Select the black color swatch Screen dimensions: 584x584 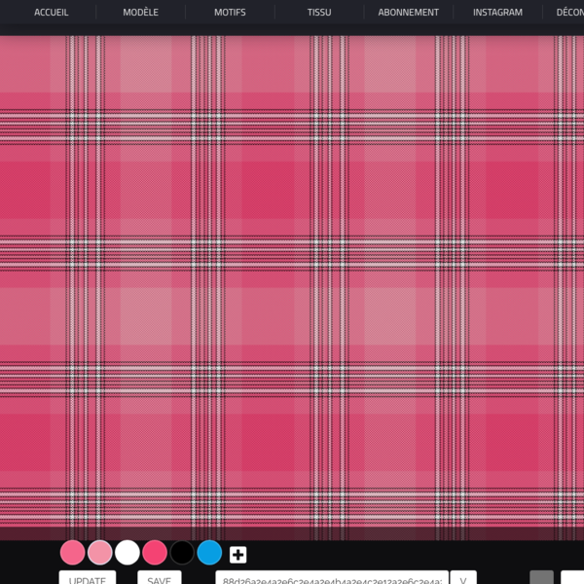pos(182,553)
